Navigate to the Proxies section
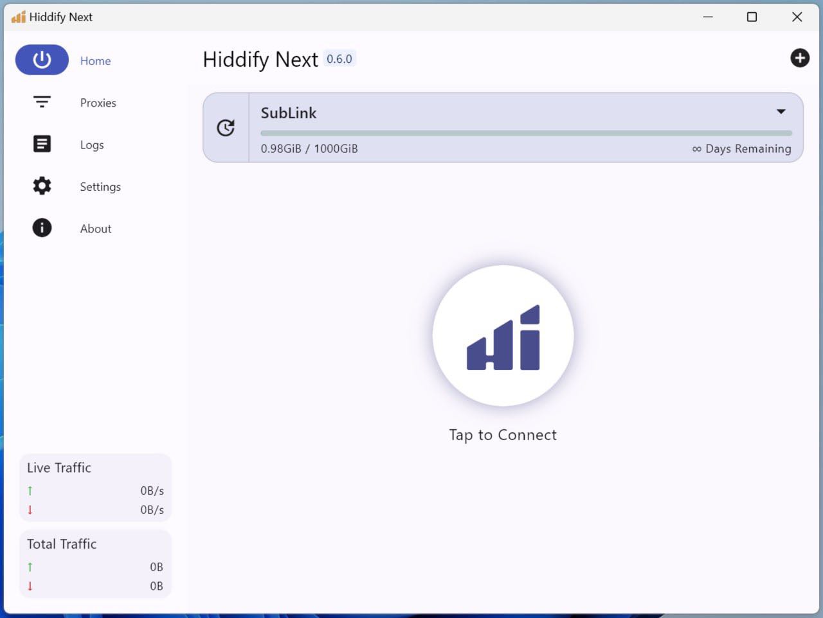823x618 pixels. click(98, 102)
